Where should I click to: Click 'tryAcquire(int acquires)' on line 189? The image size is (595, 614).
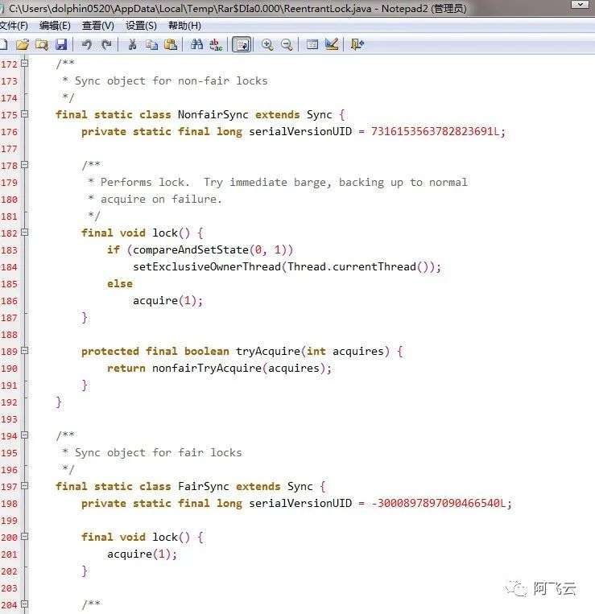pyautogui.click(x=312, y=351)
